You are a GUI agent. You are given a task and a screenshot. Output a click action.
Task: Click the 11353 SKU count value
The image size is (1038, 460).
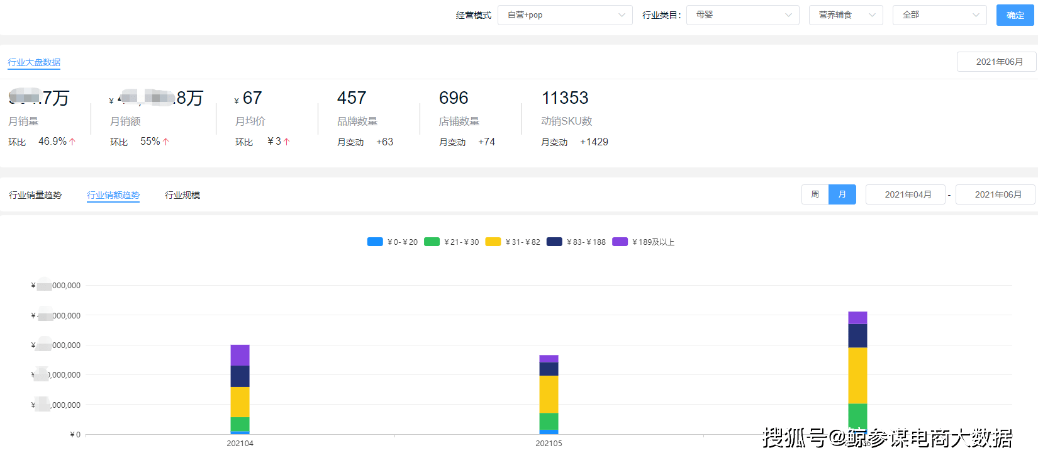[565, 98]
